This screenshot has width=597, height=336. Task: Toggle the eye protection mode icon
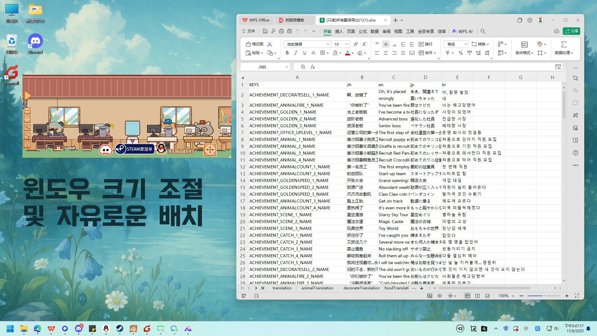pyautogui.click(x=440, y=296)
